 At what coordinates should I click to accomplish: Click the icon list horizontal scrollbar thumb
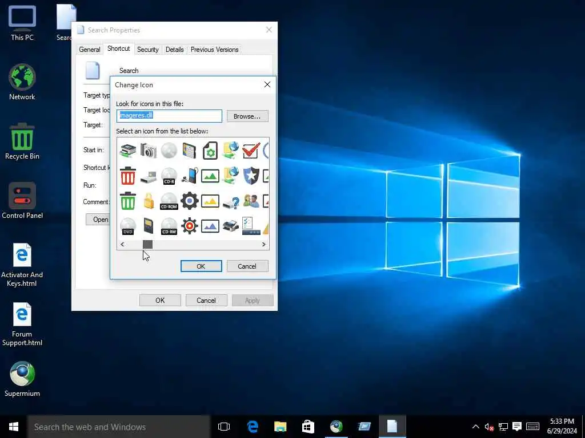(x=147, y=244)
